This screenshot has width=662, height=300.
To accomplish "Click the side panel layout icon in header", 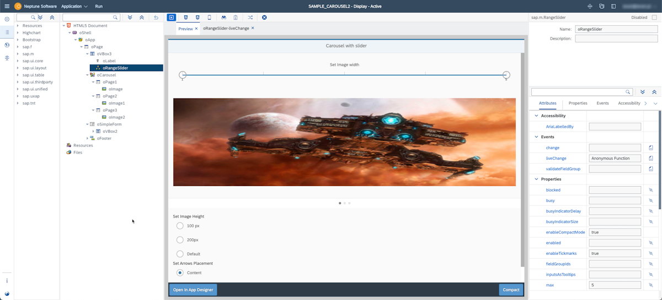I will click(x=613, y=6).
